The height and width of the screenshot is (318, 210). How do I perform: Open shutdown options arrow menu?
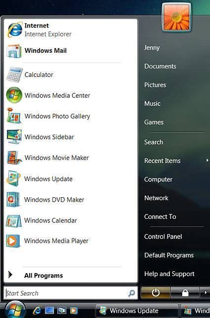tap(205, 293)
